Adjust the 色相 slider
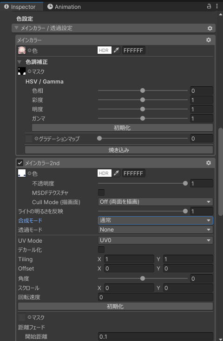Screen dimensions: 223x341 tap(143, 90)
